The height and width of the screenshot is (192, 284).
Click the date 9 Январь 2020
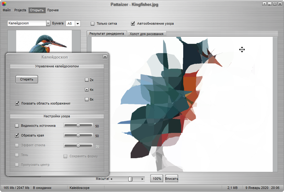pyautogui.click(x=257, y=188)
